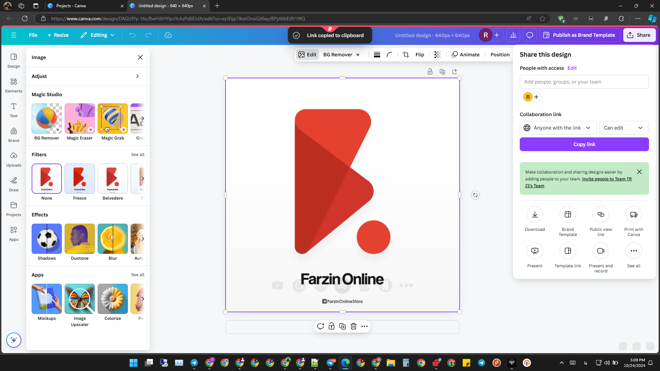Click the Share button in header

[639, 35]
